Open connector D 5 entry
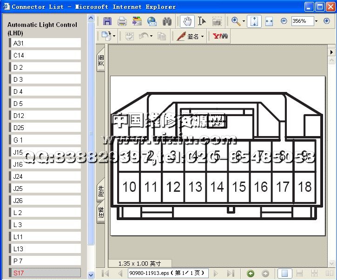Image resolution: width=337 pixels, height=280 pixels. click(x=45, y=103)
